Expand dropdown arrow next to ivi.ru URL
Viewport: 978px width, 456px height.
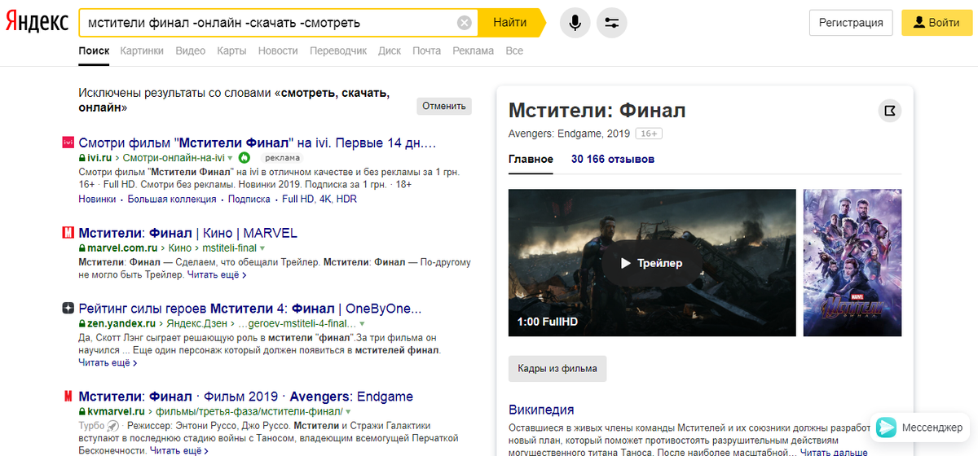click(230, 157)
